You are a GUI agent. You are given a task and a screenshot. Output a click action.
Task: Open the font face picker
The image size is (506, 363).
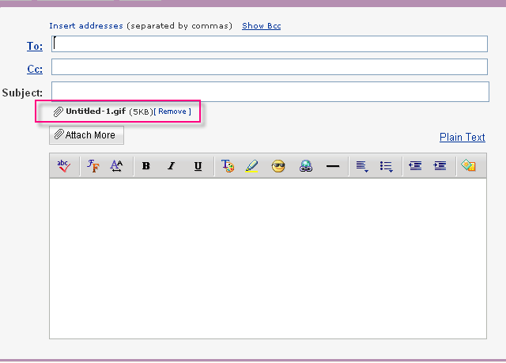coord(93,166)
